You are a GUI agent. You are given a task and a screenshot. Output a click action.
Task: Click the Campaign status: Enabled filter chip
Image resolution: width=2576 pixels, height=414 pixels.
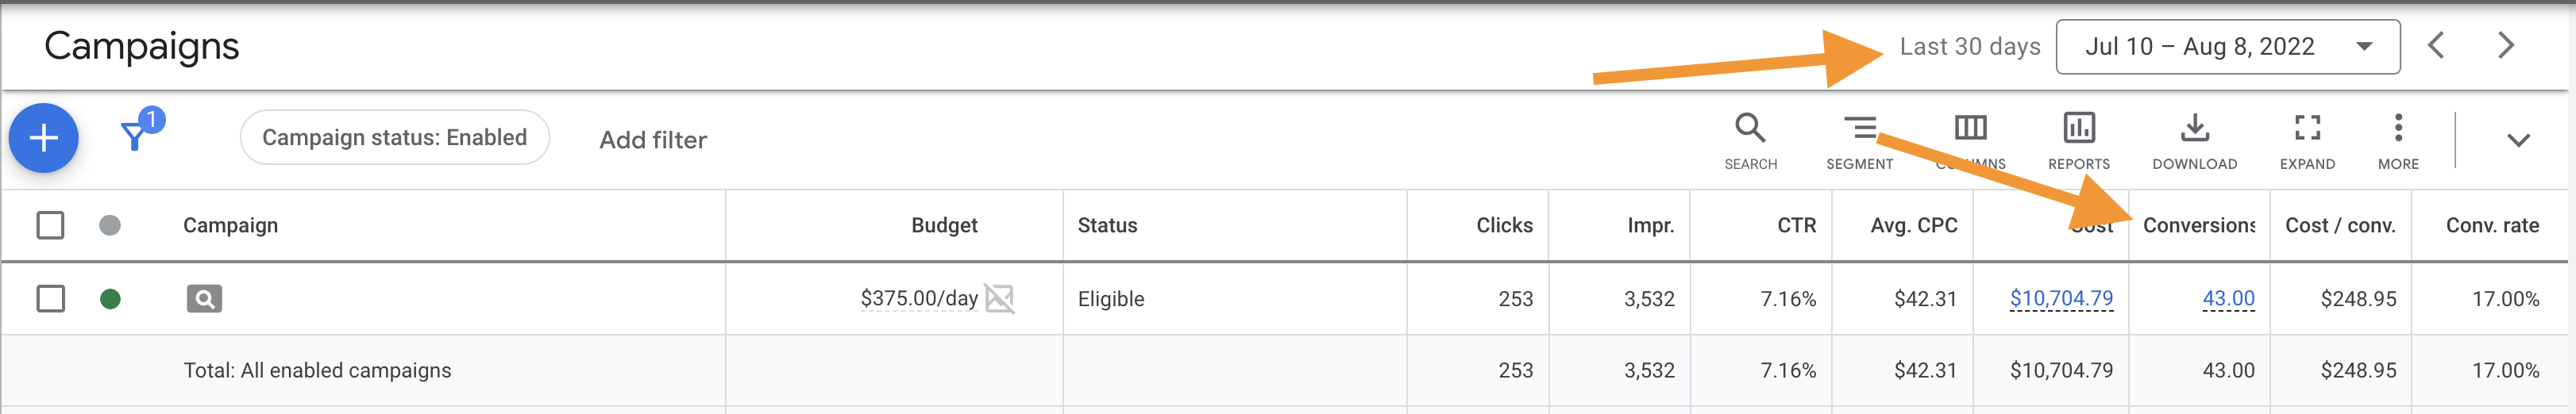click(x=395, y=138)
